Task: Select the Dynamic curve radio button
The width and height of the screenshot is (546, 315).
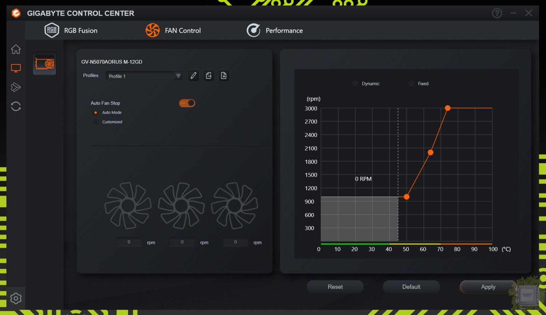Action: click(x=355, y=83)
